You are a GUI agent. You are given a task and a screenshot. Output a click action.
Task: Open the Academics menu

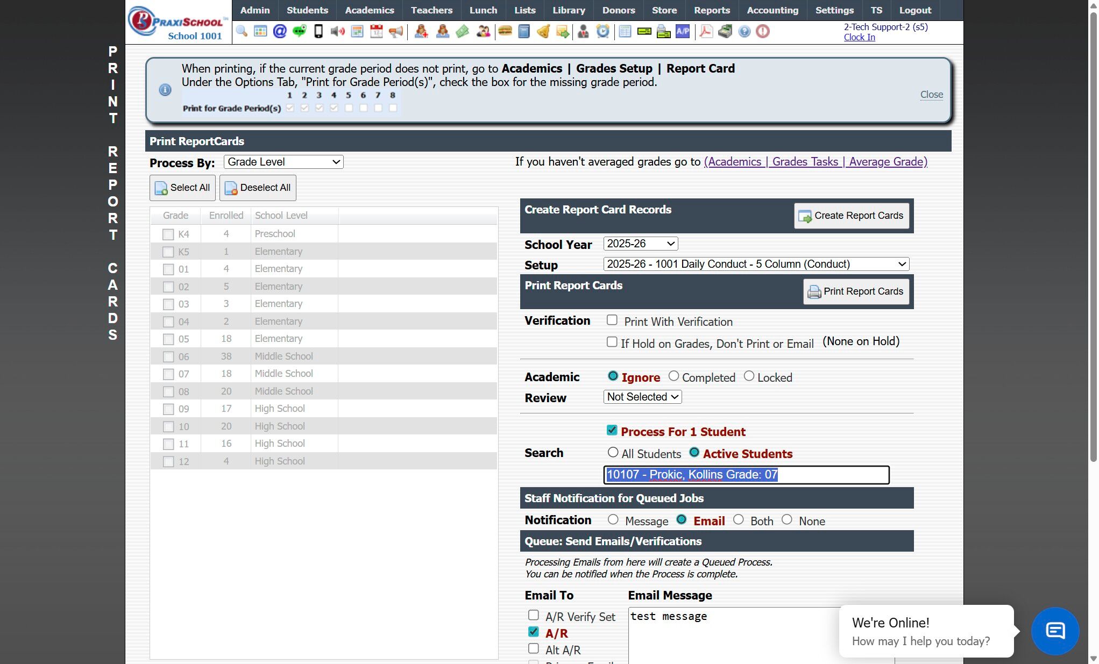pyautogui.click(x=369, y=10)
